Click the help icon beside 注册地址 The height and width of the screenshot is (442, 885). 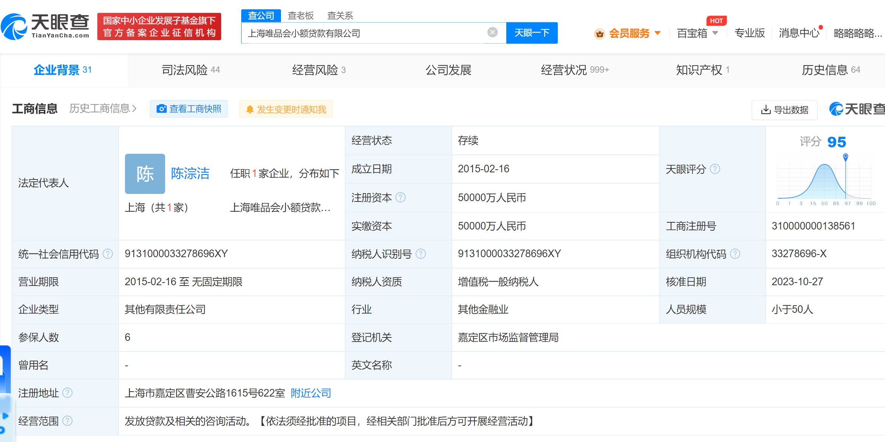click(67, 393)
